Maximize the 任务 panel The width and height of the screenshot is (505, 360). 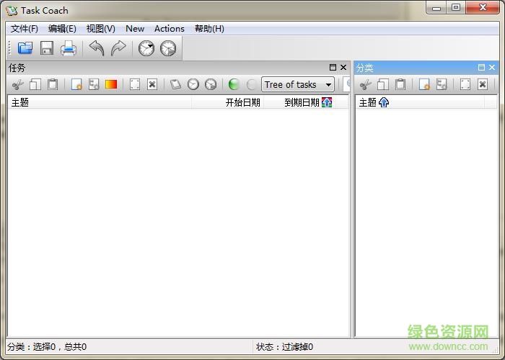[333, 67]
